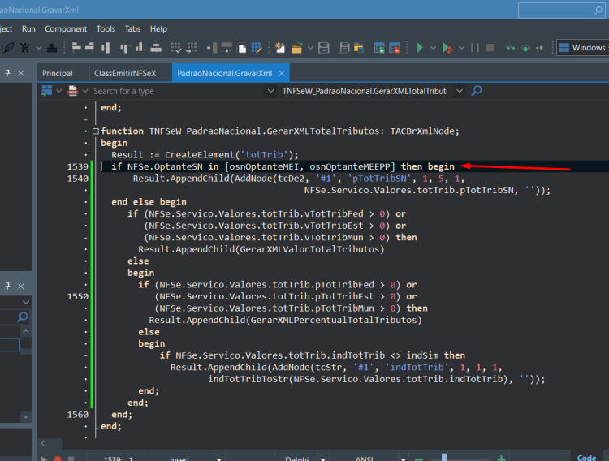Open the Delphi language status dropdown
This screenshot has height=461, width=609.
pyautogui.click(x=322, y=459)
